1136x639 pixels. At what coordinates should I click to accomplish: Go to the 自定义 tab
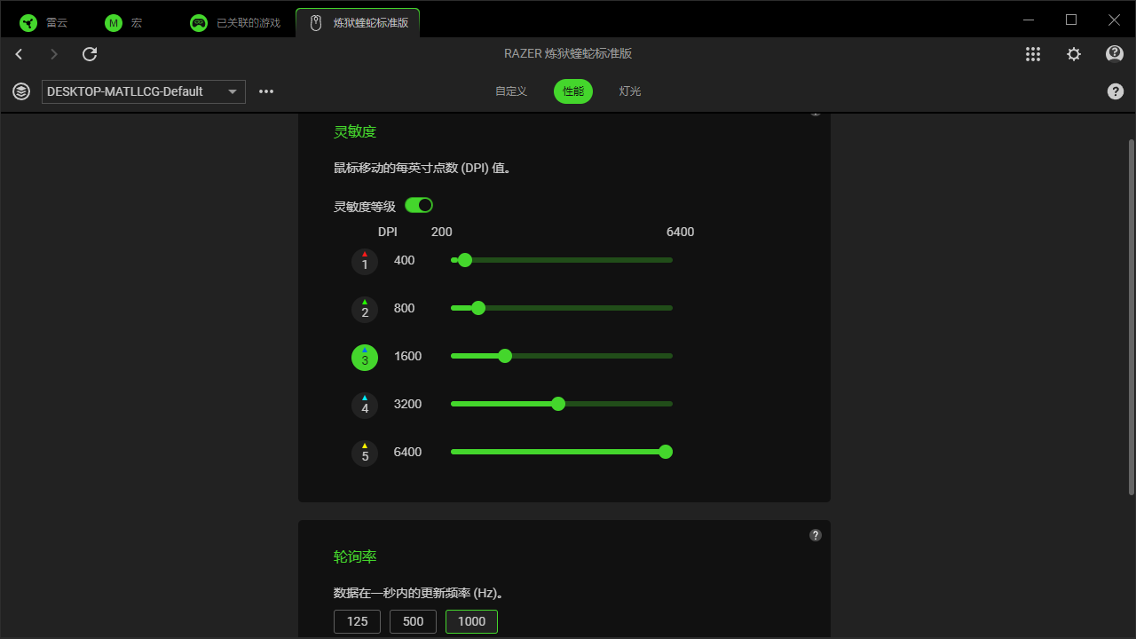(x=511, y=91)
